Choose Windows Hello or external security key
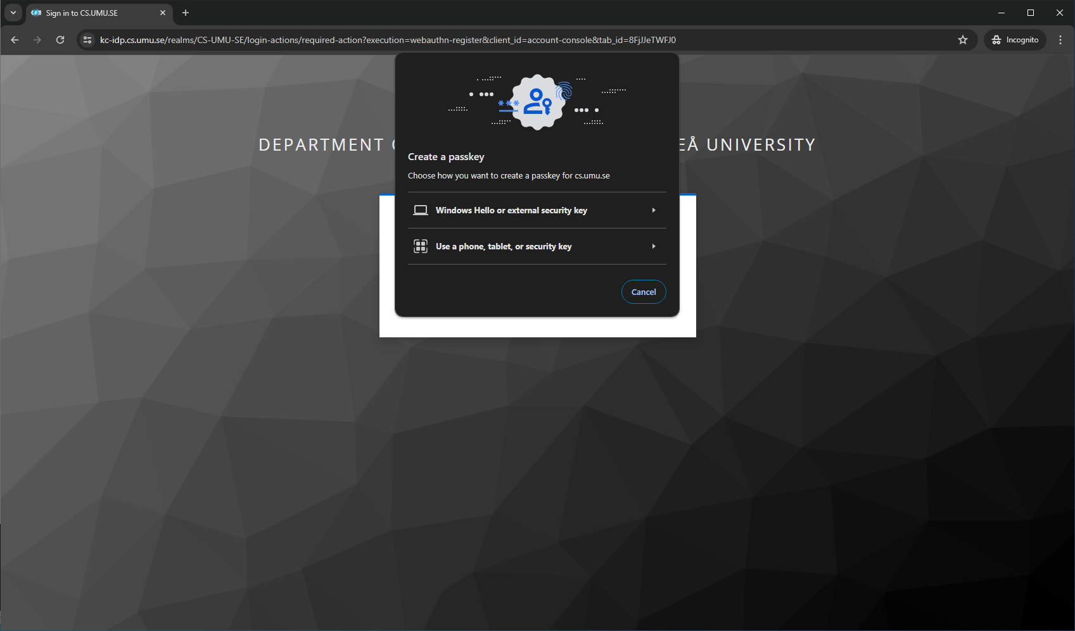 tap(511, 210)
